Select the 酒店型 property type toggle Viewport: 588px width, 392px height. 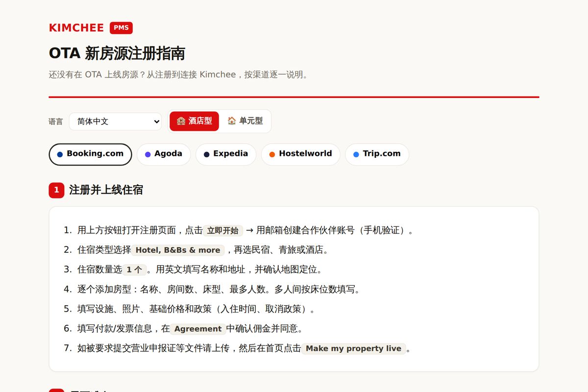194,121
